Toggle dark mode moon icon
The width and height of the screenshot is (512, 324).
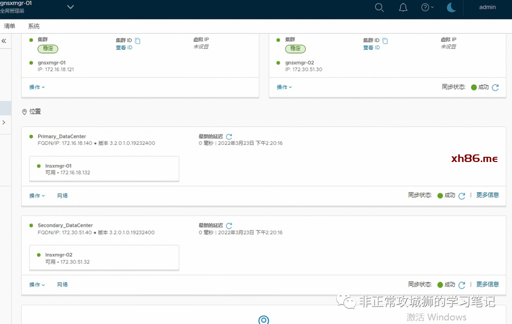pyautogui.click(x=451, y=7)
